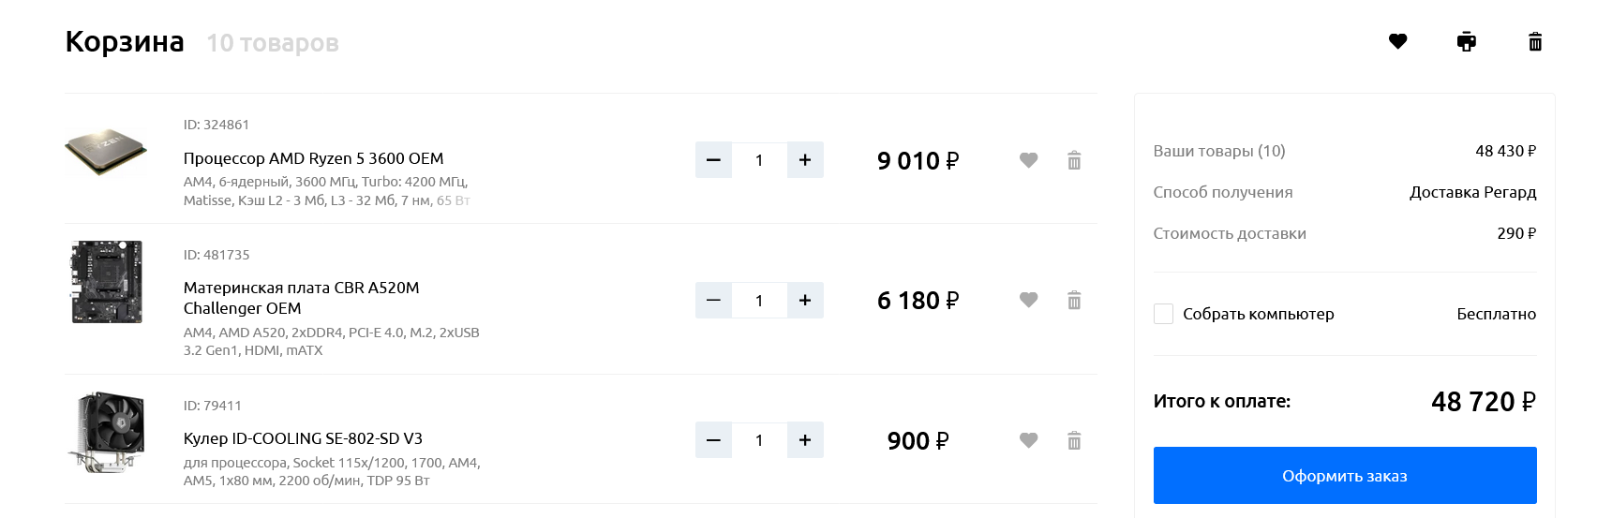Decrease Ryzen 5 3600 quantity
This screenshot has width=1612, height=518.
pyautogui.click(x=713, y=160)
